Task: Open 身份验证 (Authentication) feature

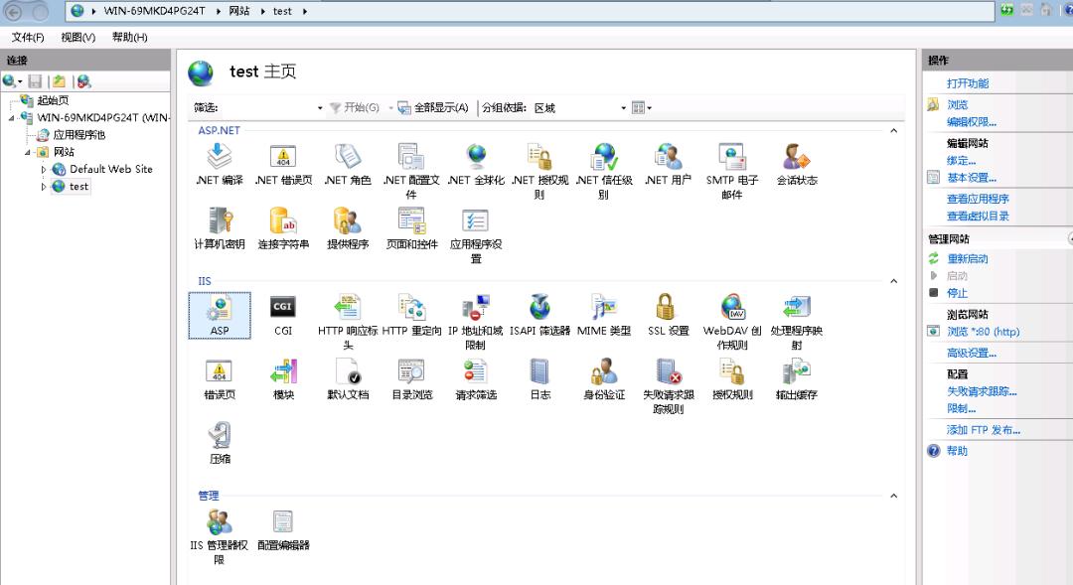Action: pos(604,376)
